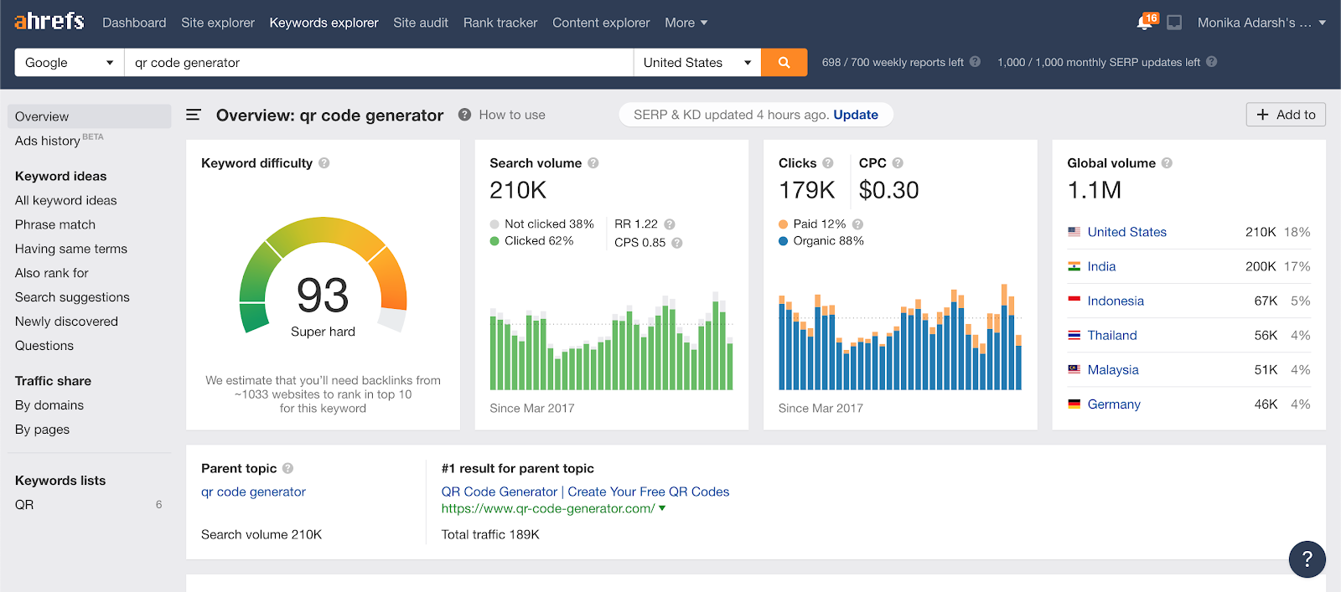Click the help icon next to Search volume
The image size is (1341, 592).
click(x=593, y=163)
